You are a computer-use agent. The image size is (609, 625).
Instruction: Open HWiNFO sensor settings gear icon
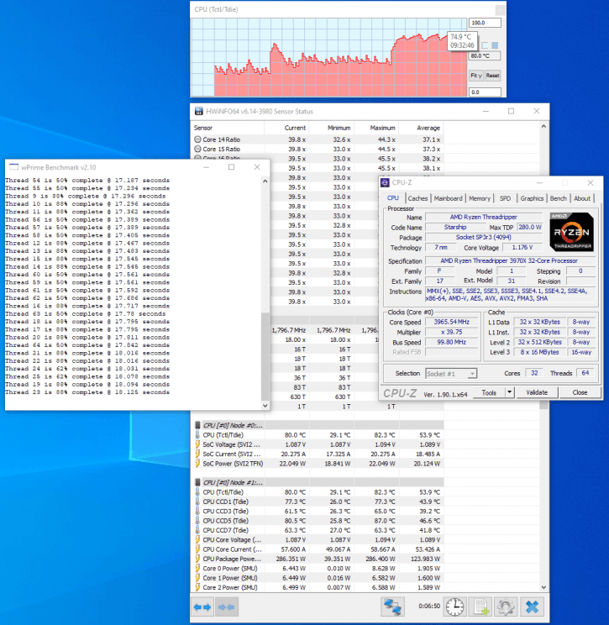pos(505,606)
